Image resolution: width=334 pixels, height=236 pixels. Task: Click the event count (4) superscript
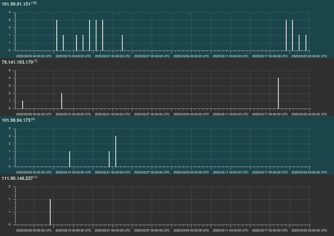[x=33, y=118]
